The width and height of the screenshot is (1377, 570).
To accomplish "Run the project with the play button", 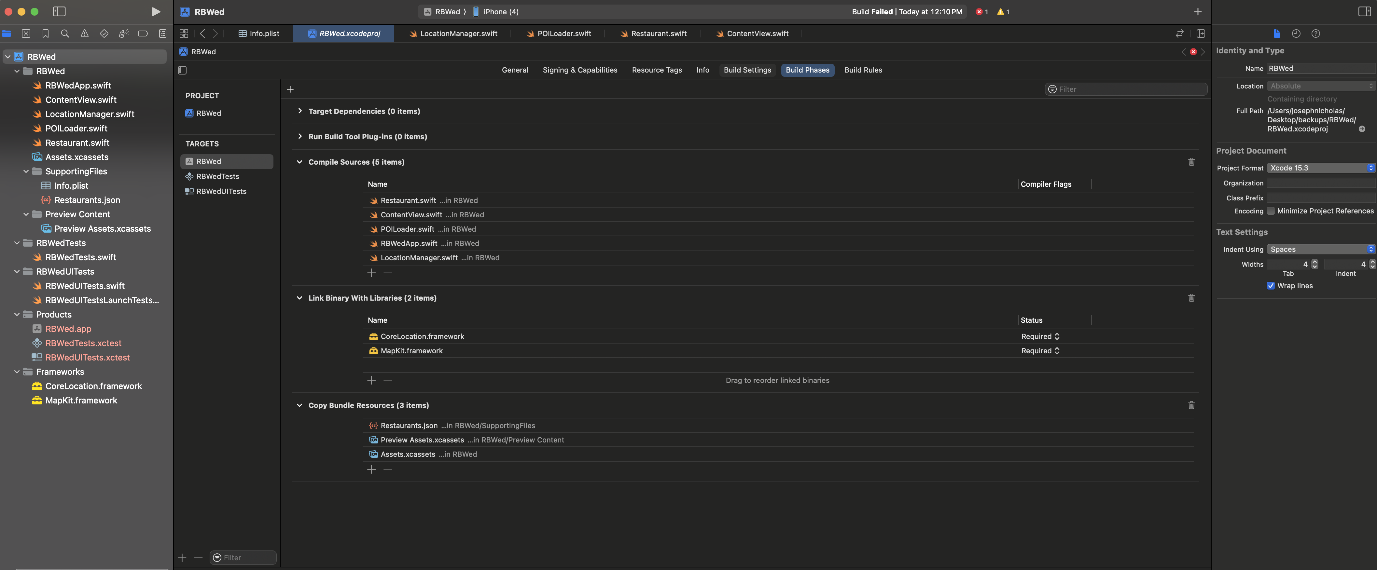I will (x=156, y=12).
